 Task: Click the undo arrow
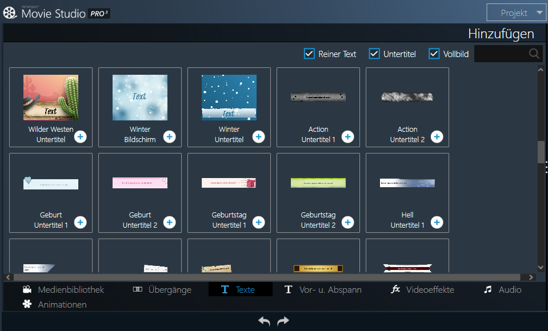(x=264, y=321)
